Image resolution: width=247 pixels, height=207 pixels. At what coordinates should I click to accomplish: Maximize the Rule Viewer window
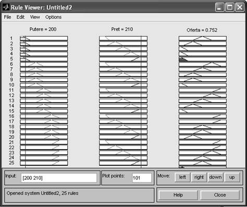tap(230, 7)
